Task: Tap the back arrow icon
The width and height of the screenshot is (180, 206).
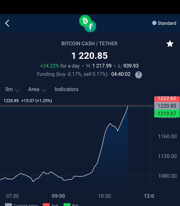Action: click(7, 23)
